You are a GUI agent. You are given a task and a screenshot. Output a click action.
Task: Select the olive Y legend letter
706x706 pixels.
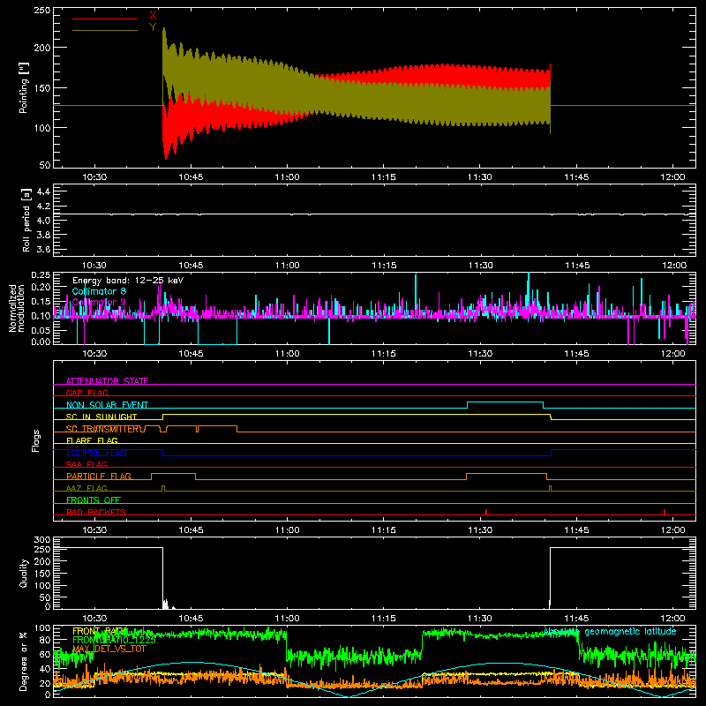tap(153, 27)
